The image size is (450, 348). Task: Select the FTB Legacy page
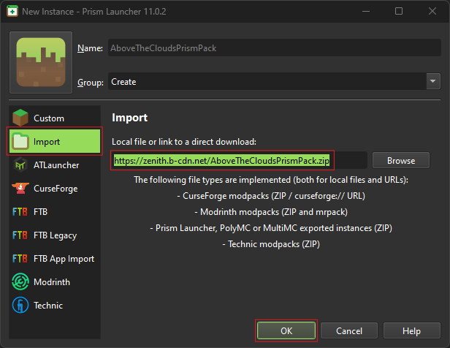tap(55, 235)
